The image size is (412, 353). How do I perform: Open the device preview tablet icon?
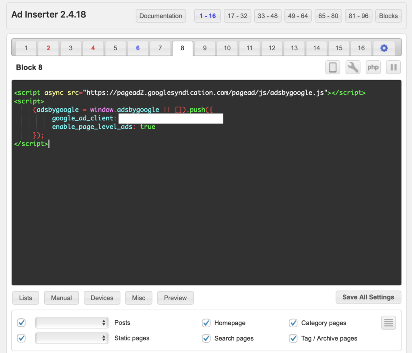tap(333, 67)
